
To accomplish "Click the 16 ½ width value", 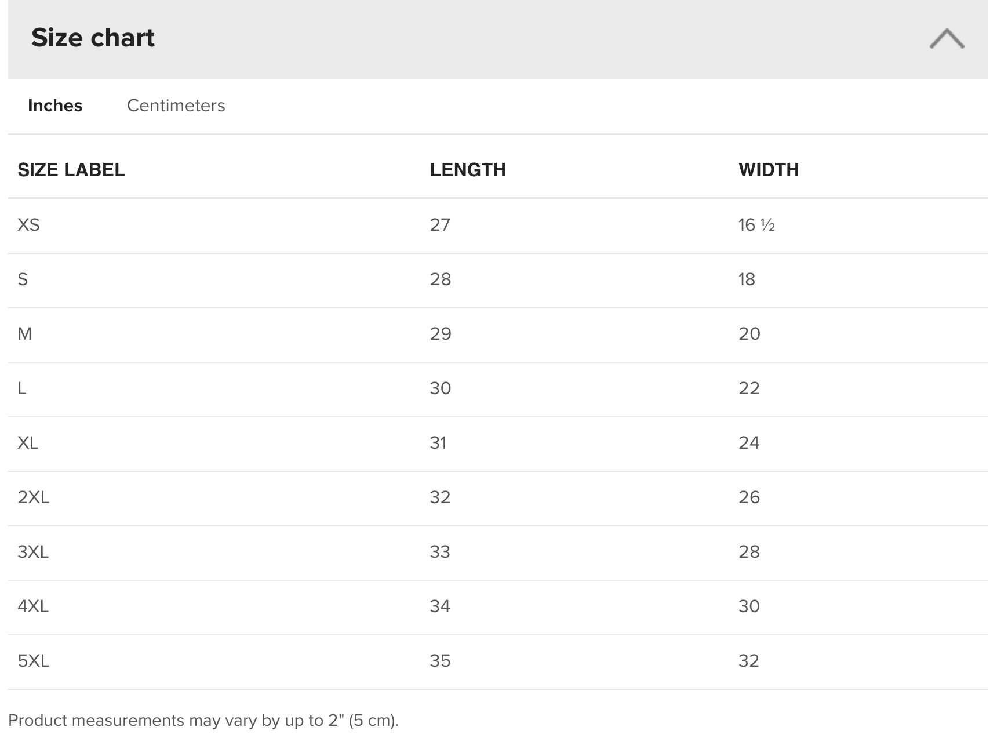I will [756, 225].
